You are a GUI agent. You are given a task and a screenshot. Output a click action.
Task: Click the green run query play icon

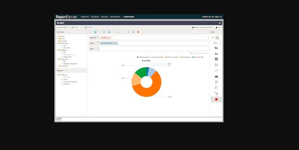point(91,32)
